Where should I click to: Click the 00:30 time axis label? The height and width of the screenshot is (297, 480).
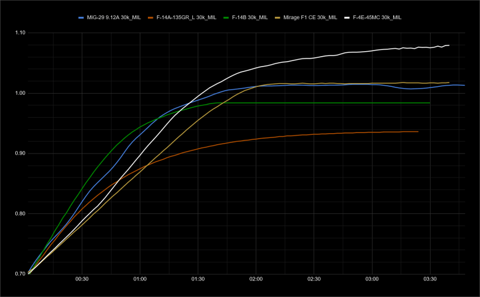coord(82,280)
